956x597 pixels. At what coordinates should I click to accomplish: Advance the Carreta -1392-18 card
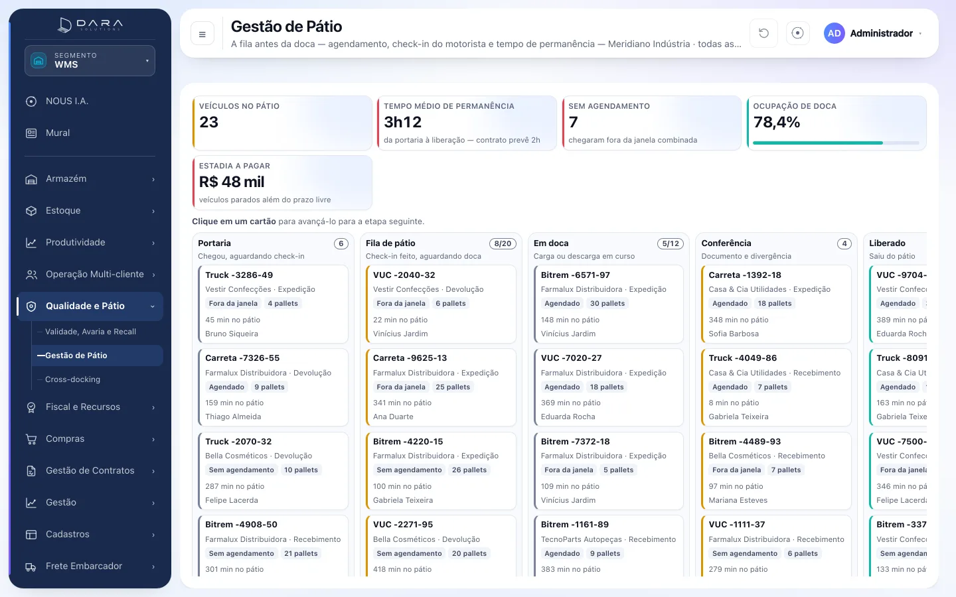(x=777, y=304)
